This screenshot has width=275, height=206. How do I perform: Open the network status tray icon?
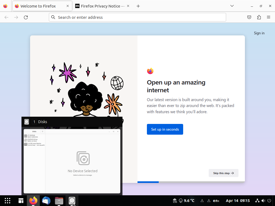tap(257, 201)
